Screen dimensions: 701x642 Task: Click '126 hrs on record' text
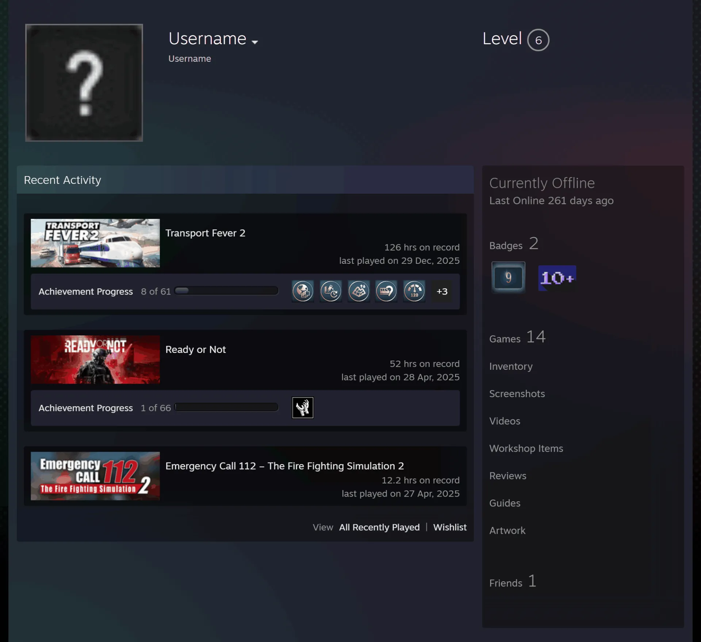[422, 247]
